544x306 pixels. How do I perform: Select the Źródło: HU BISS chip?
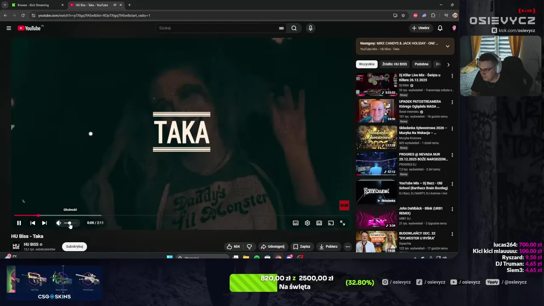click(394, 64)
